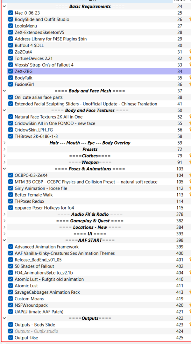Collapse the Basic Requirements separator
Screen dimensions: 191x344
pyautogui.click(x=4, y=6)
